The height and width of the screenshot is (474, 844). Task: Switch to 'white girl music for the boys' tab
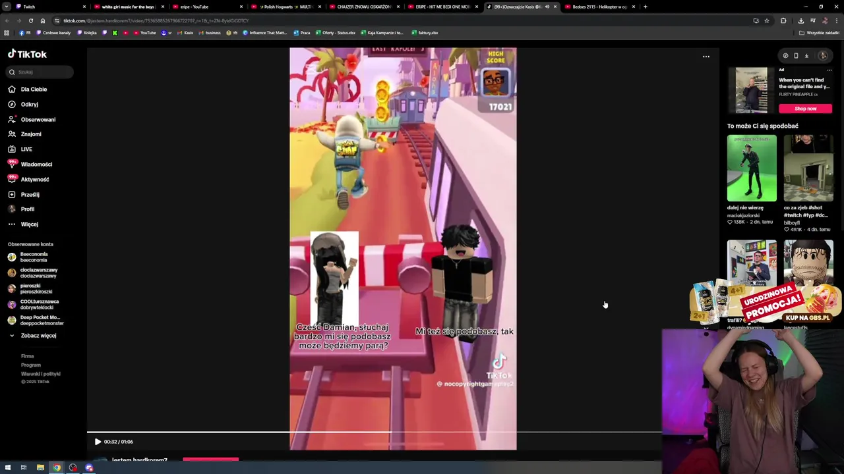click(x=129, y=7)
